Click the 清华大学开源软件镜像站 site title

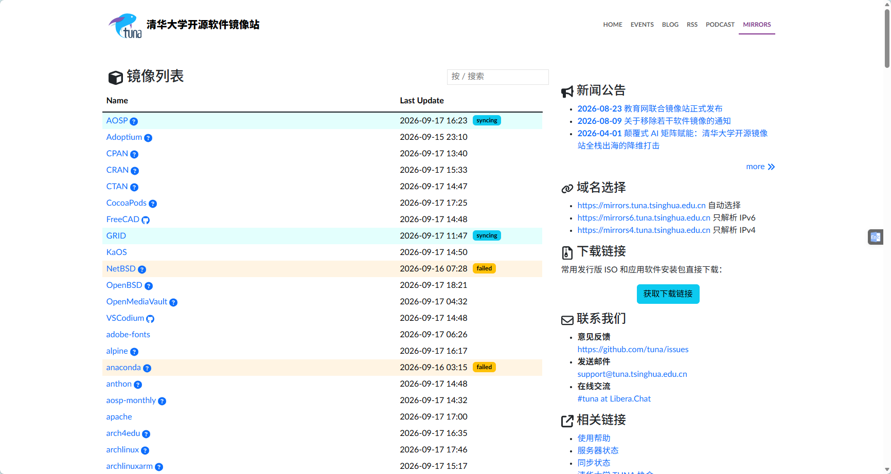tap(203, 25)
